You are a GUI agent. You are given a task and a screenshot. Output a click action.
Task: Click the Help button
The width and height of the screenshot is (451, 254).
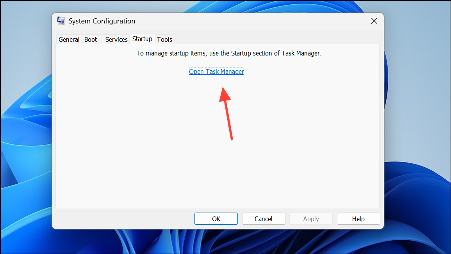[358, 218]
